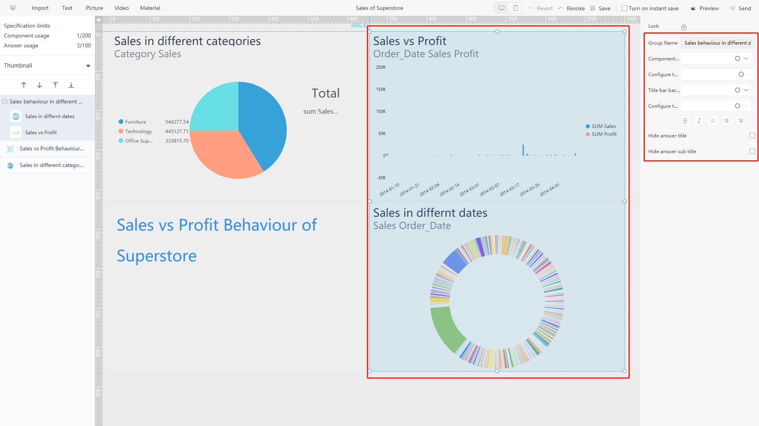
Task: Select Sales behaviour in different group row
Action: coord(47,101)
